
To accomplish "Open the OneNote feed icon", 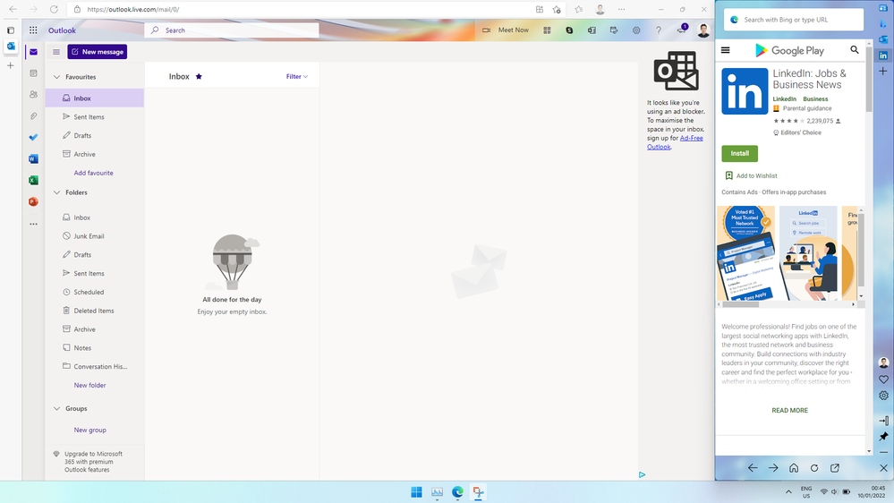I will point(592,30).
